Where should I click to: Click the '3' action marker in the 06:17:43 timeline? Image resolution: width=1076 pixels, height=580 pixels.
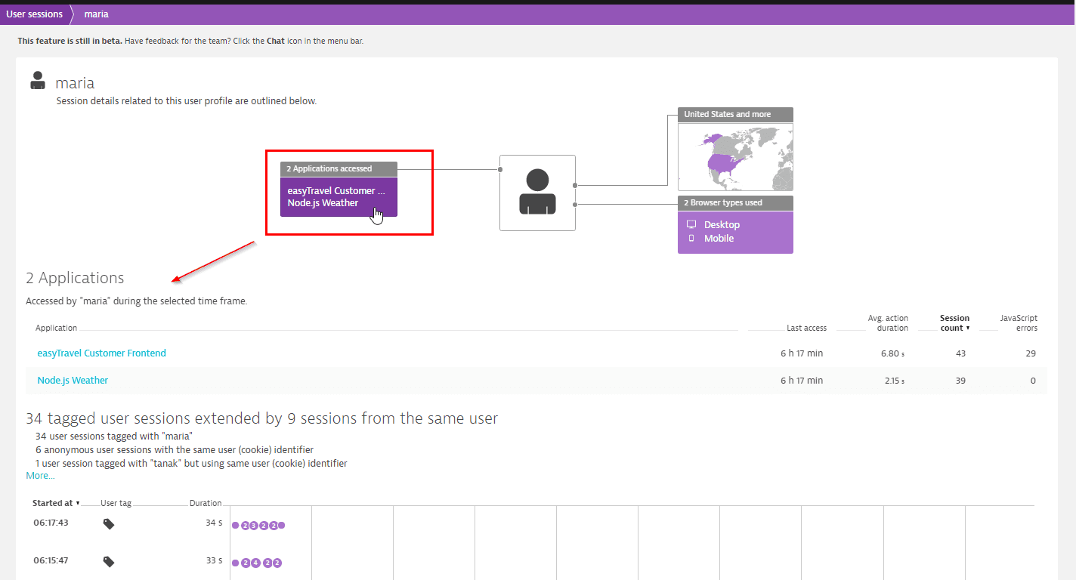tap(254, 525)
